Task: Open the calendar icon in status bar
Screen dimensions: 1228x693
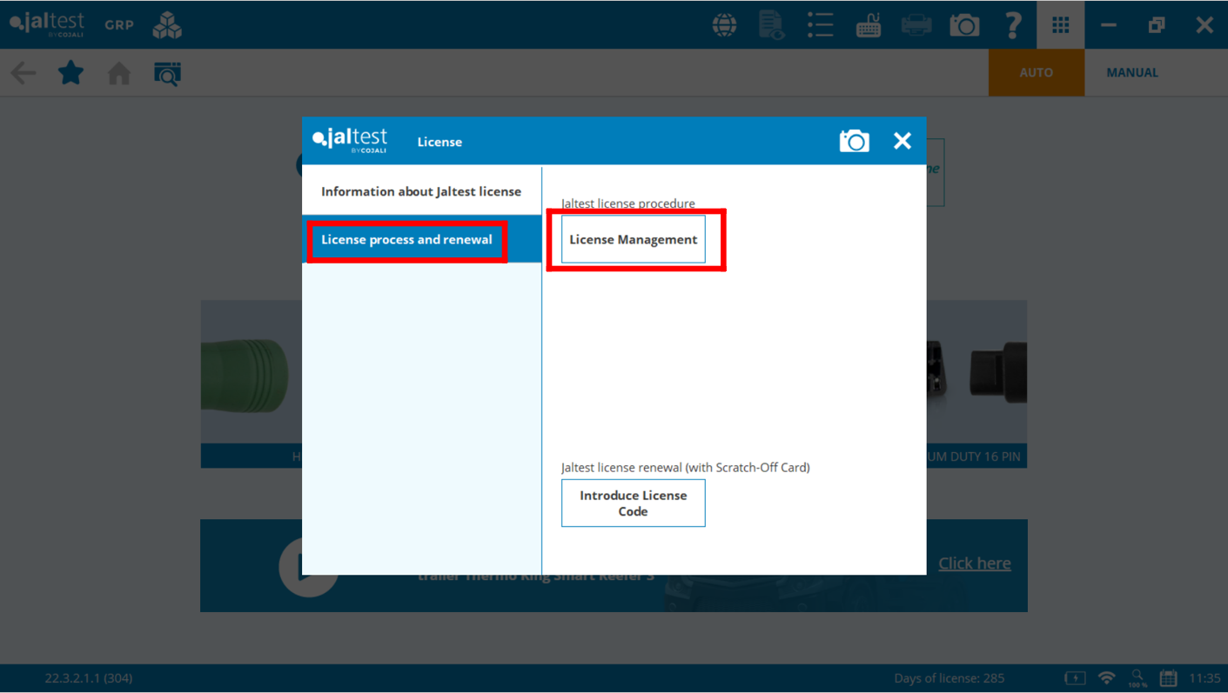Action: (1169, 678)
